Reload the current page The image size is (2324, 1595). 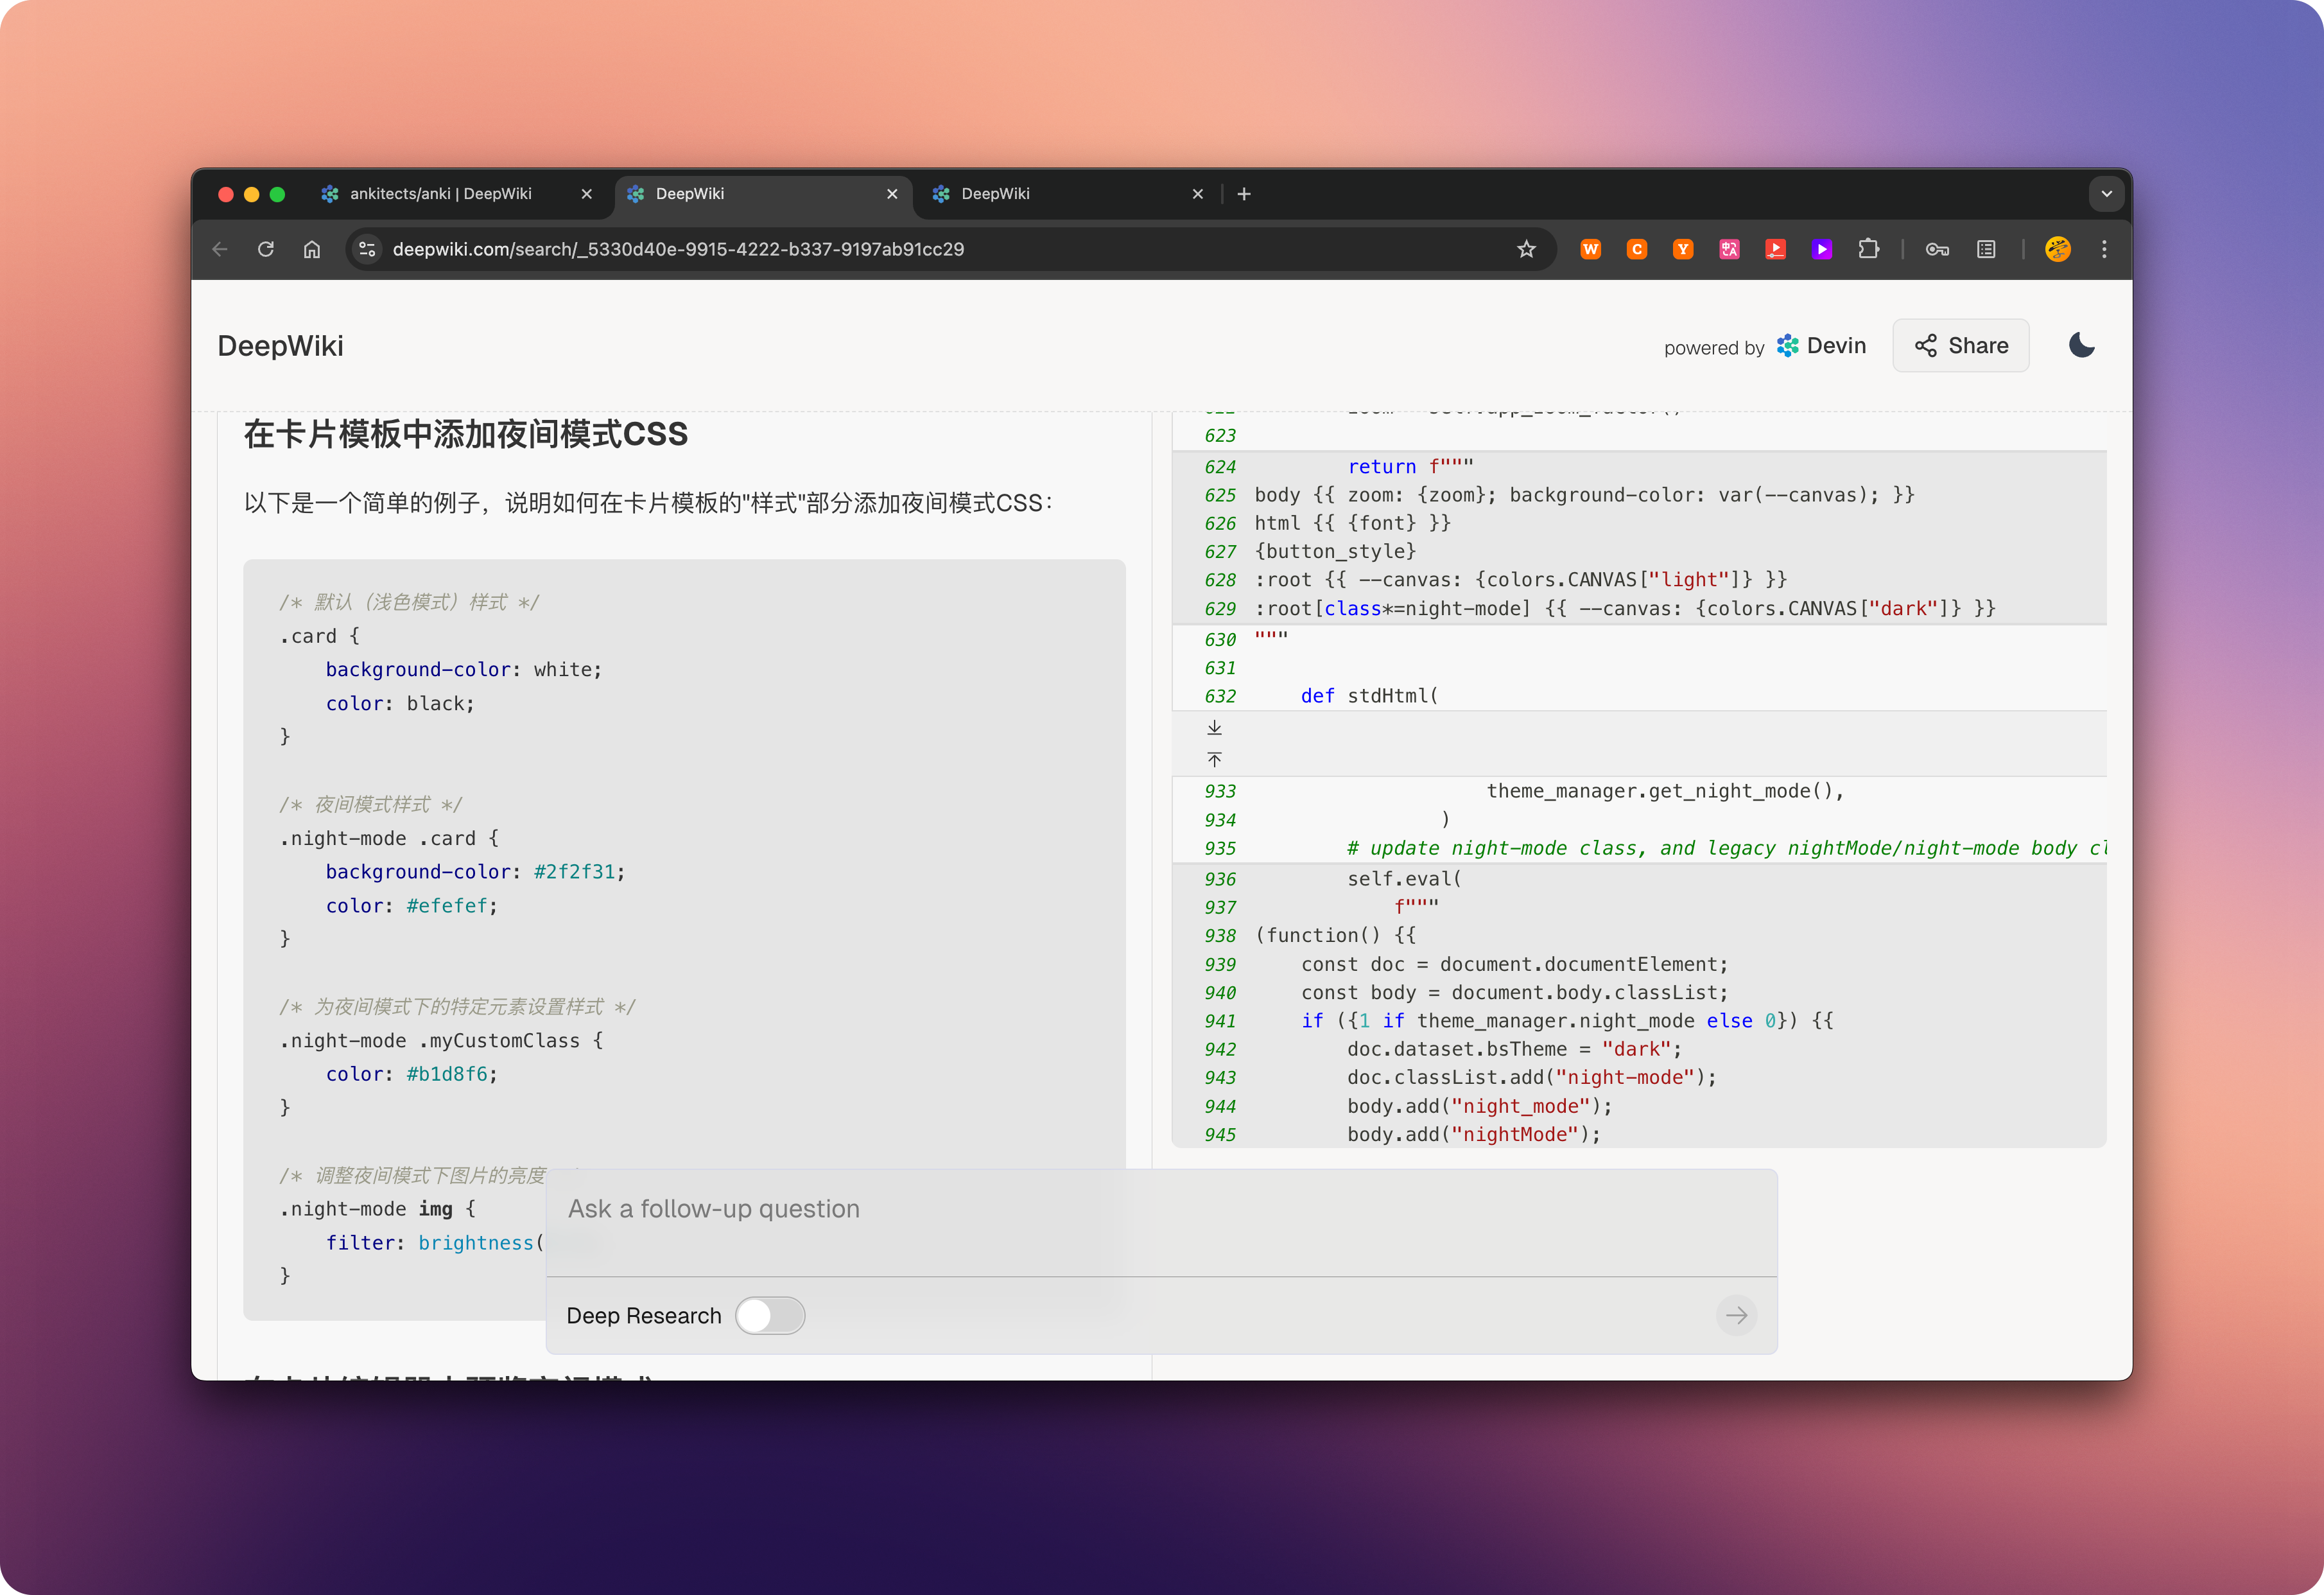[x=265, y=249]
